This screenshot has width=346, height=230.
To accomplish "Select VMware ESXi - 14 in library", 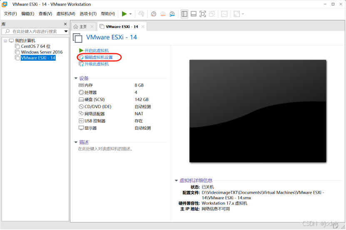I will (x=38, y=58).
